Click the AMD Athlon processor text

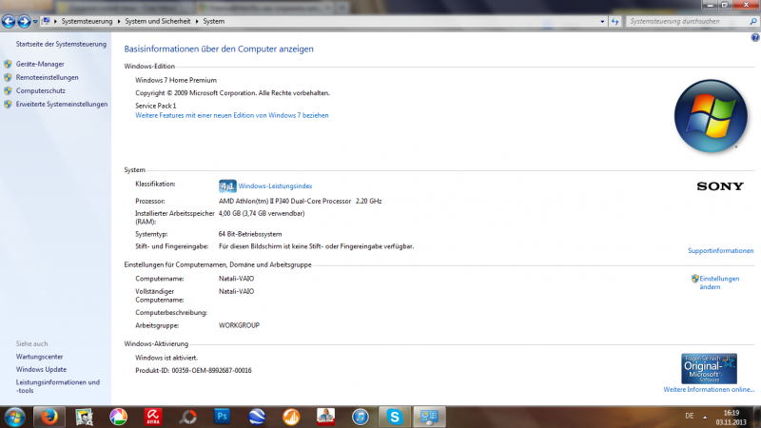300,201
